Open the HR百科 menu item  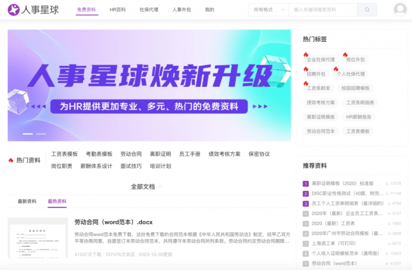(x=118, y=10)
